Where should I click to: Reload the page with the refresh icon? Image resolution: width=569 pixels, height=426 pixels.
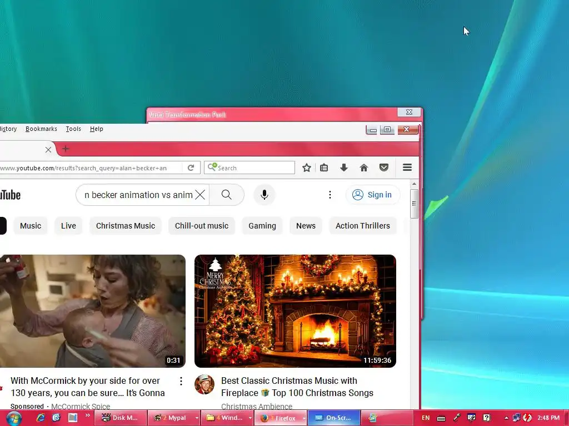[191, 168]
